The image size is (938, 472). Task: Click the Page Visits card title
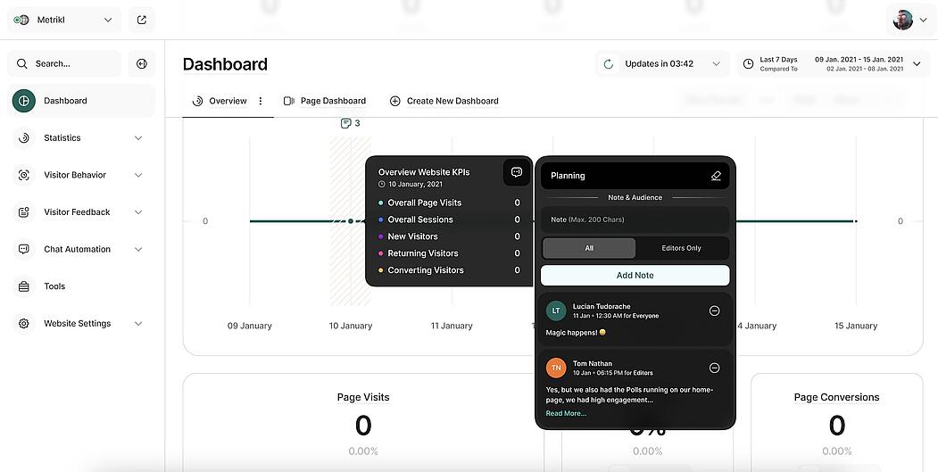click(x=363, y=397)
